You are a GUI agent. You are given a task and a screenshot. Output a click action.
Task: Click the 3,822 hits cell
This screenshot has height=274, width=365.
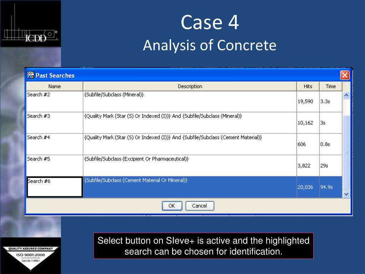[308, 166]
